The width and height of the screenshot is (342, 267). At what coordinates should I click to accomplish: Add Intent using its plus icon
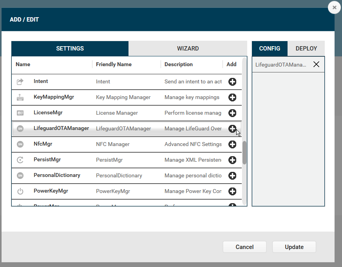point(232,81)
